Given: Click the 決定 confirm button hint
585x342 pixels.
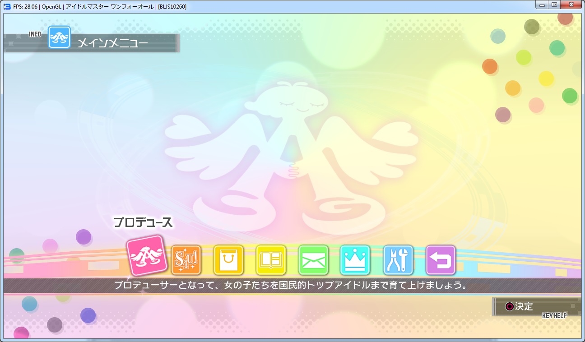Looking at the screenshot, I should click(x=519, y=306).
